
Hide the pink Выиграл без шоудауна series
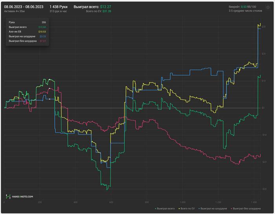(246, 208)
